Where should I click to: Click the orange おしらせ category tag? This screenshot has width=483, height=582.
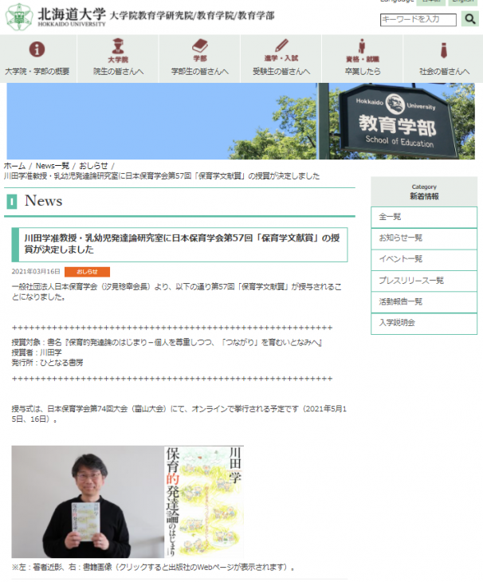click(x=87, y=272)
